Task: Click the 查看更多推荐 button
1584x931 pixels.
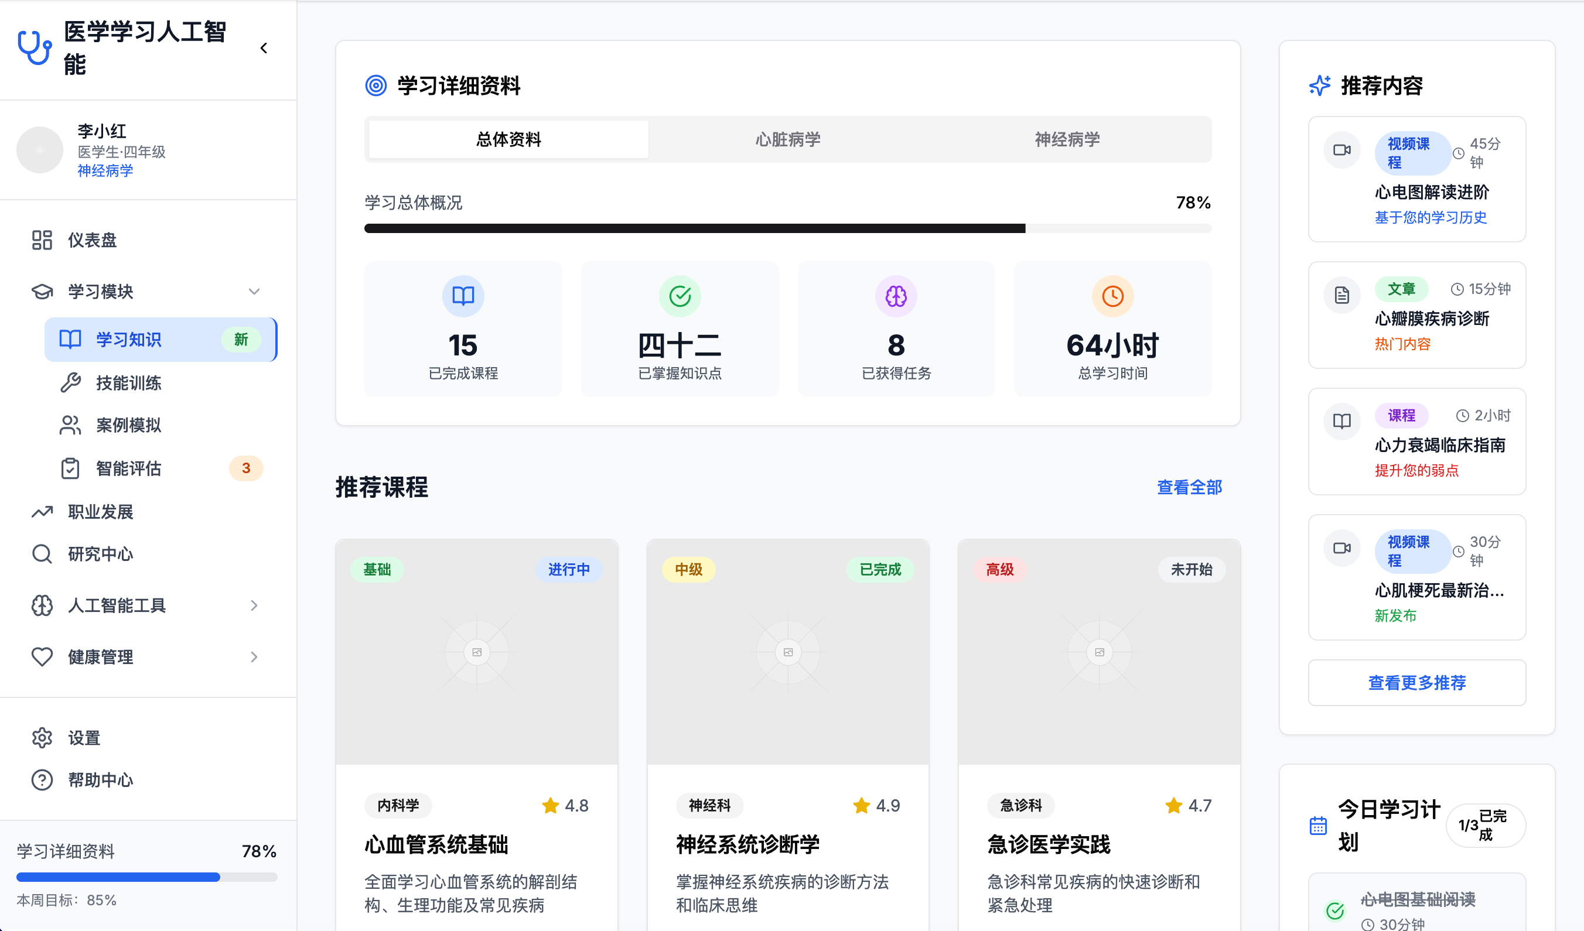Action: point(1416,682)
